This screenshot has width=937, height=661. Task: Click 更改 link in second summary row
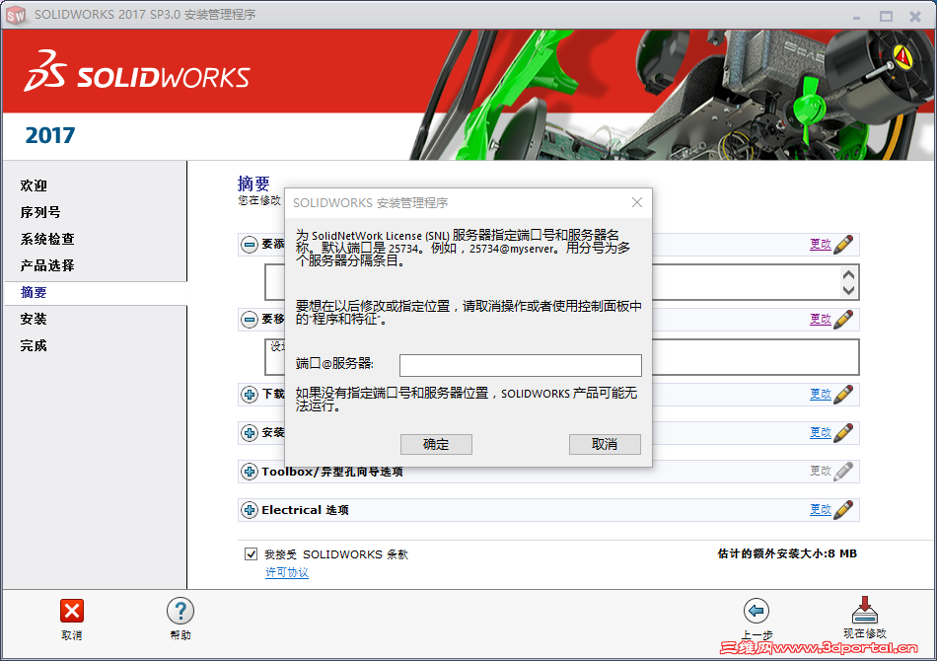(x=821, y=319)
